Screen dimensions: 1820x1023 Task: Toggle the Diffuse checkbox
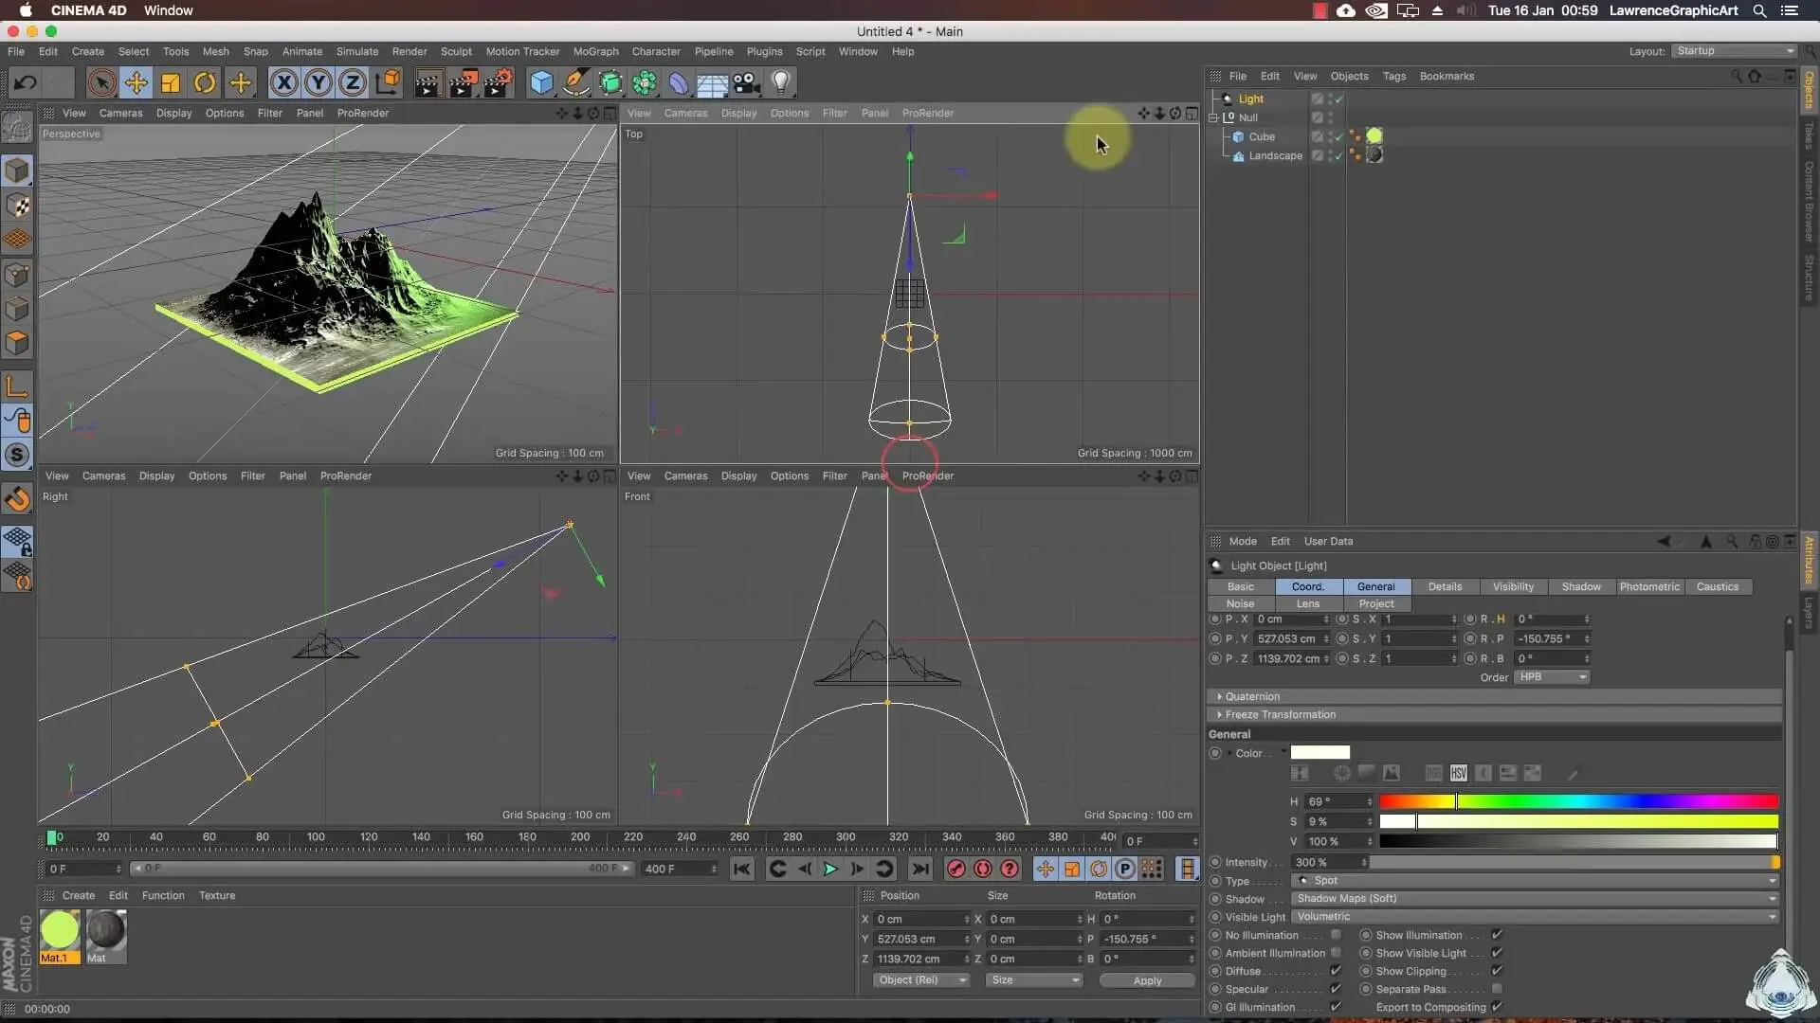pos(1336,971)
